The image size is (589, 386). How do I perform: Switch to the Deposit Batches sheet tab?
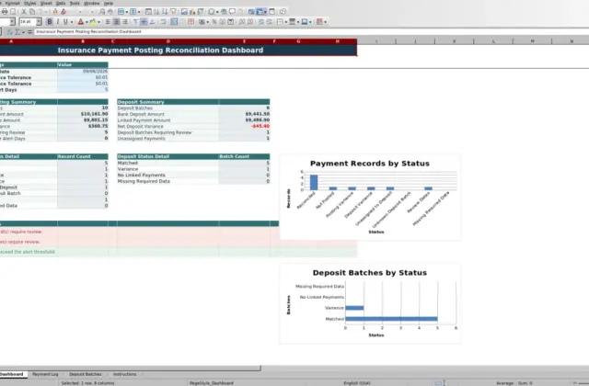(86, 374)
